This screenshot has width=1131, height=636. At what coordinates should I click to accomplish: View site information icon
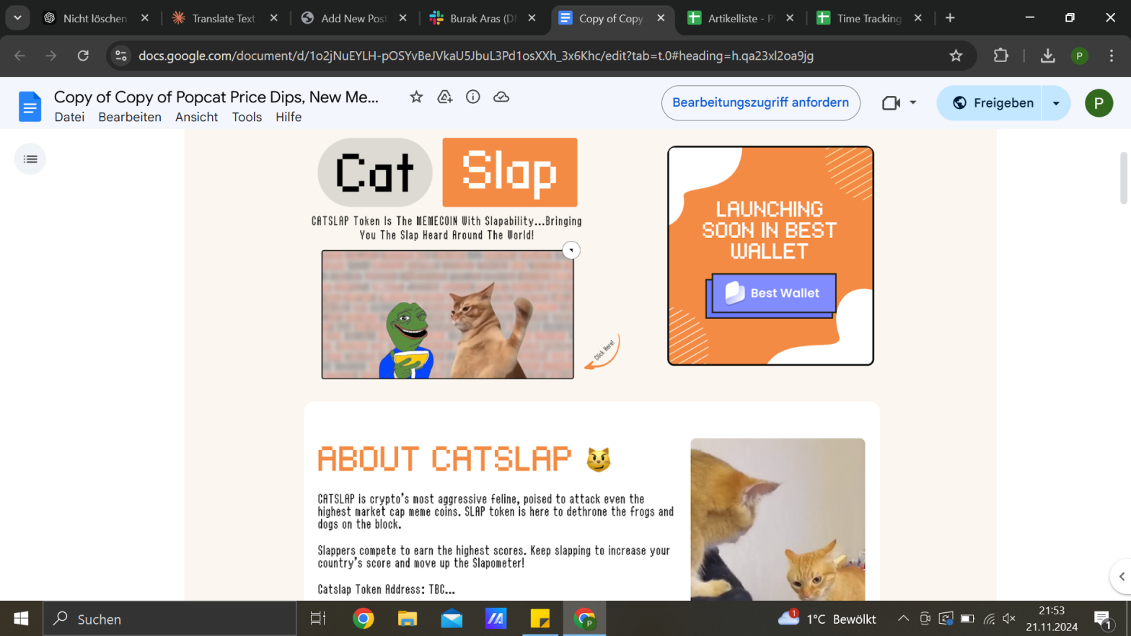pyautogui.click(x=121, y=56)
